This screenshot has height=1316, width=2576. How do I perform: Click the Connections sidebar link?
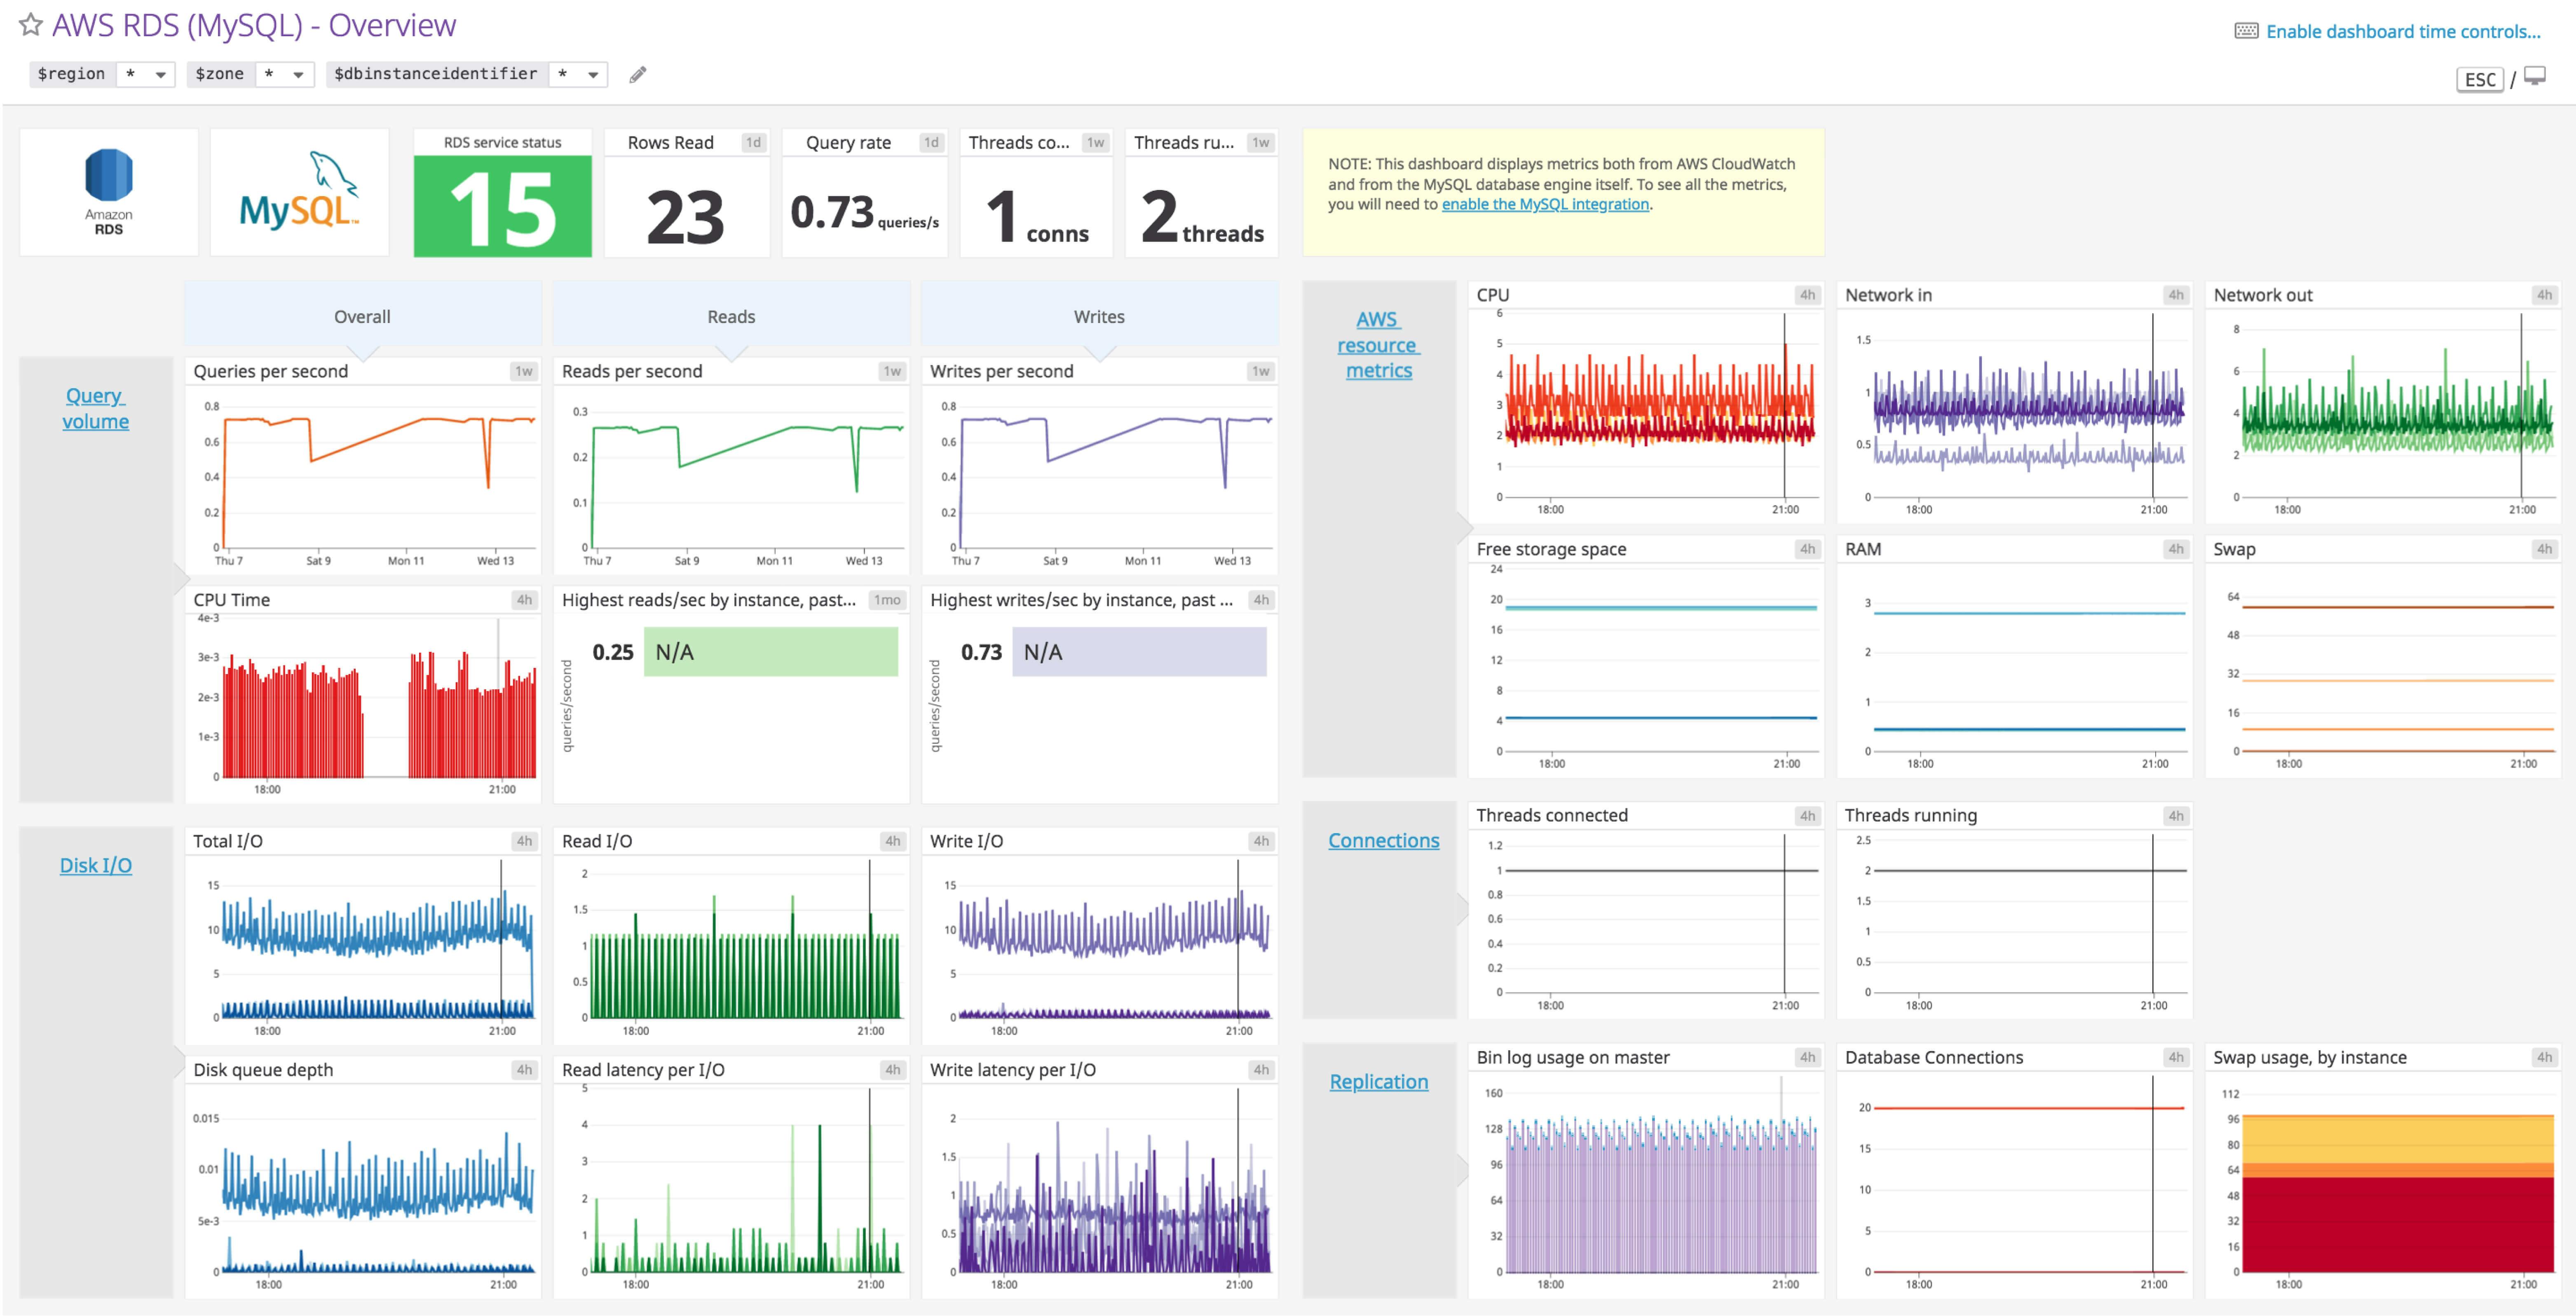(x=1383, y=840)
